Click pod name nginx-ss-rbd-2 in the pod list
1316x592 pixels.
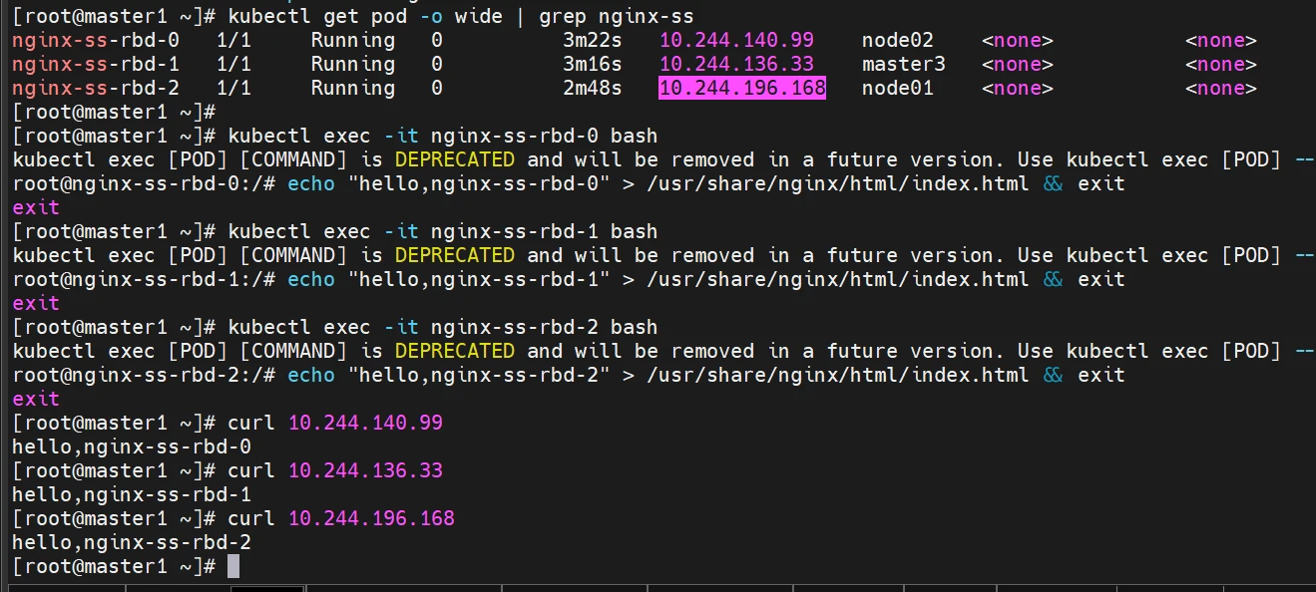pyautogui.click(x=96, y=88)
